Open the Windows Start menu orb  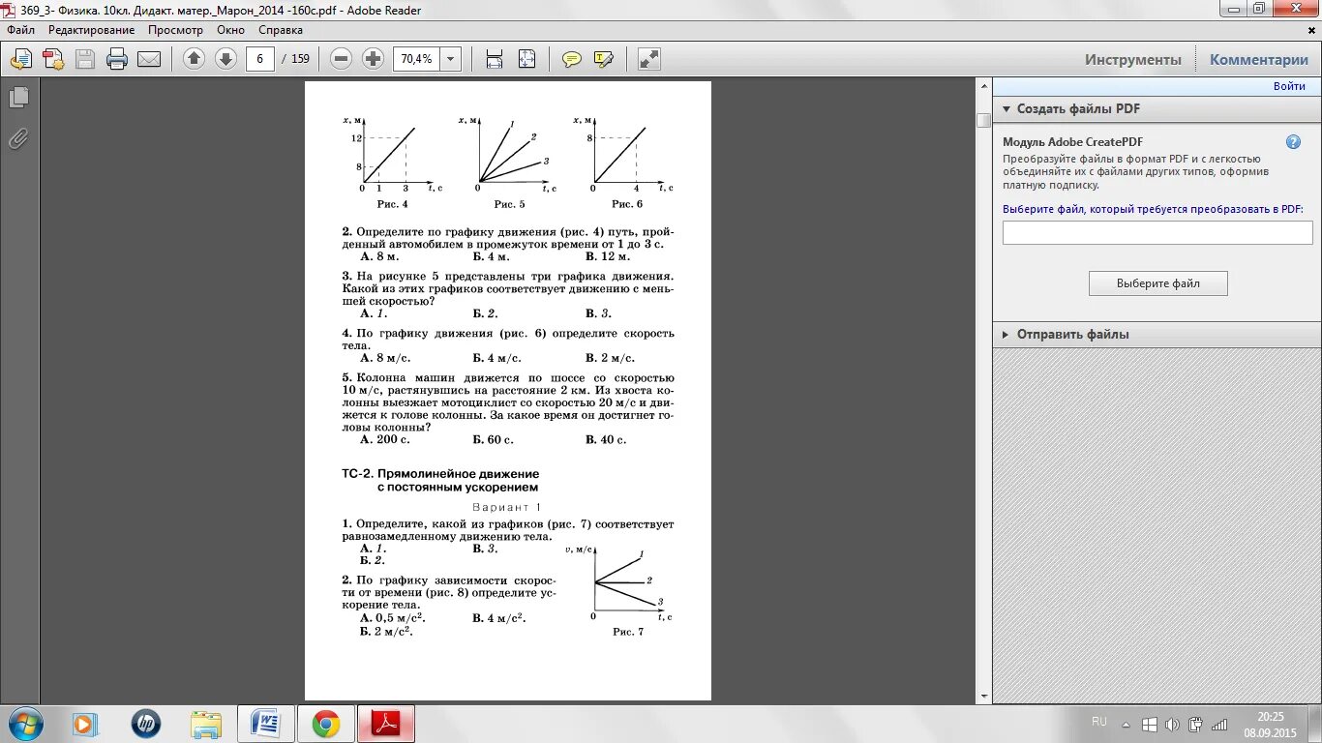24,723
